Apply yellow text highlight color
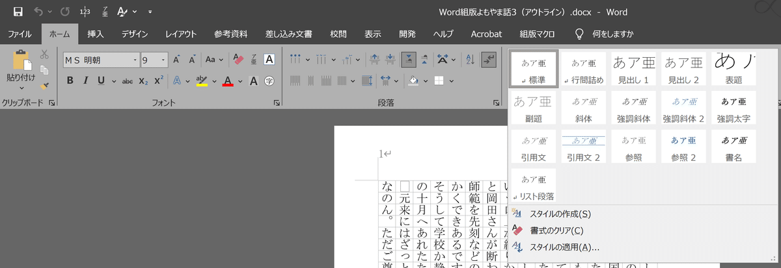This screenshot has height=268, width=781. pos(201,81)
